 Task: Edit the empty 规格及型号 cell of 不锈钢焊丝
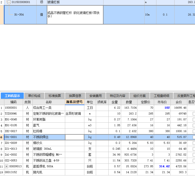point(74,137)
